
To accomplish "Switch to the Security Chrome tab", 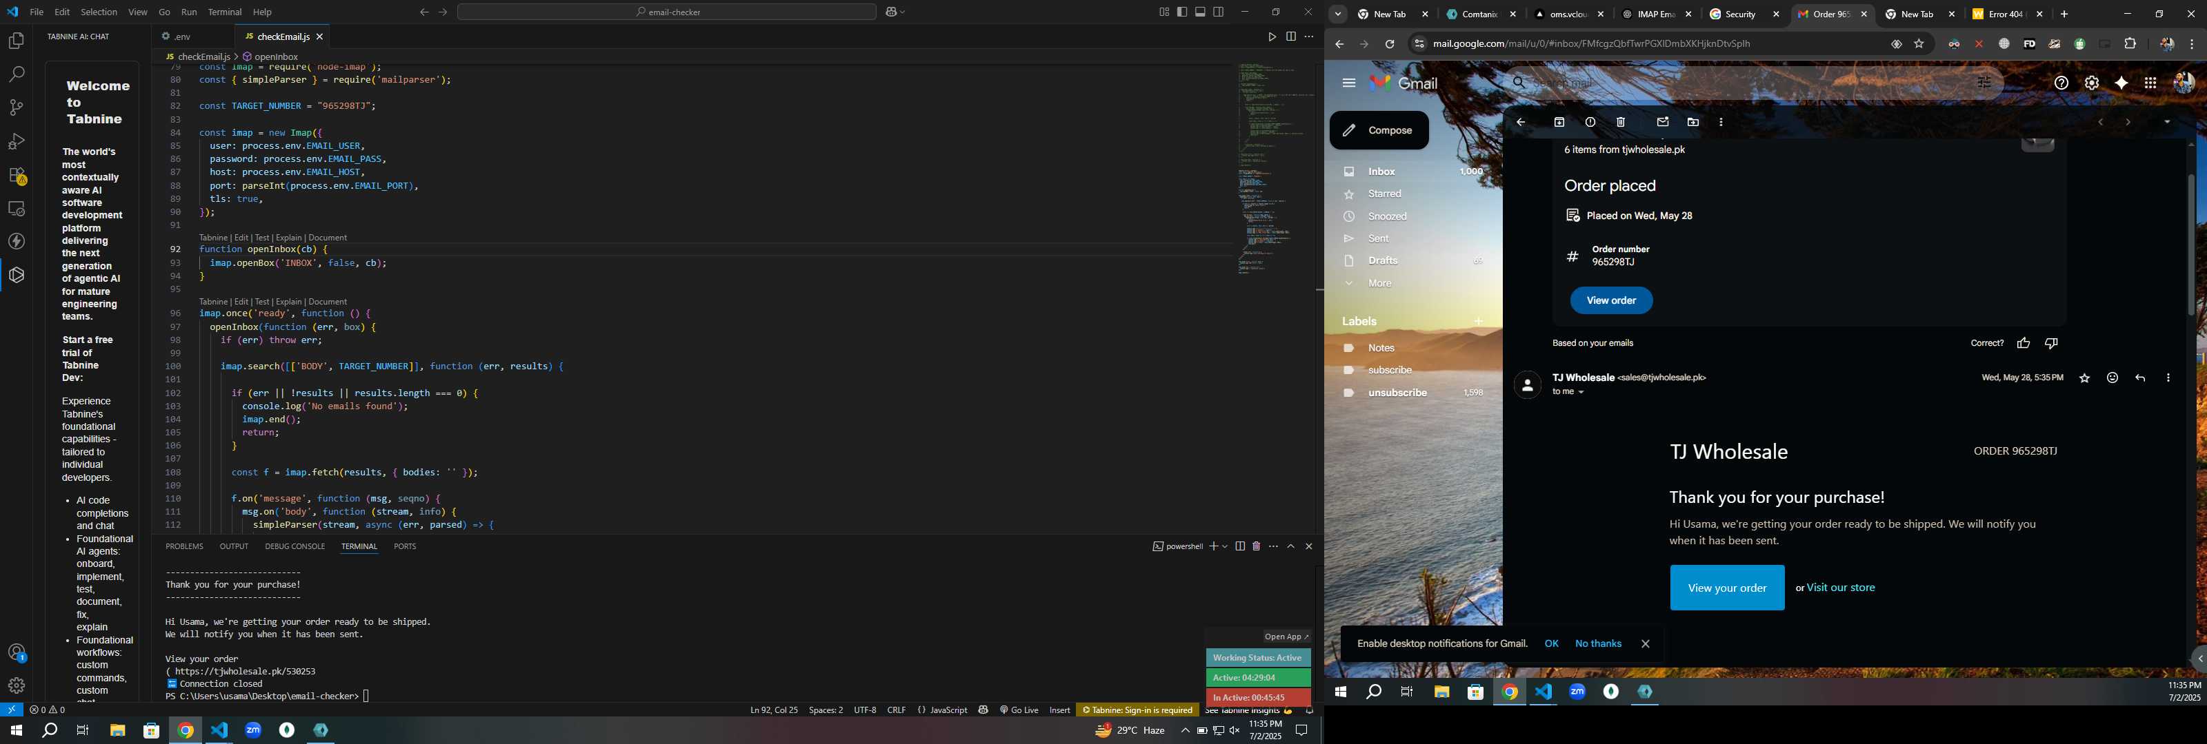I will coord(1740,14).
